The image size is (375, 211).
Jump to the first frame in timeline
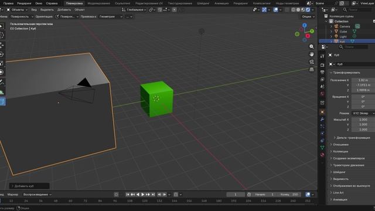[x=128, y=195]
